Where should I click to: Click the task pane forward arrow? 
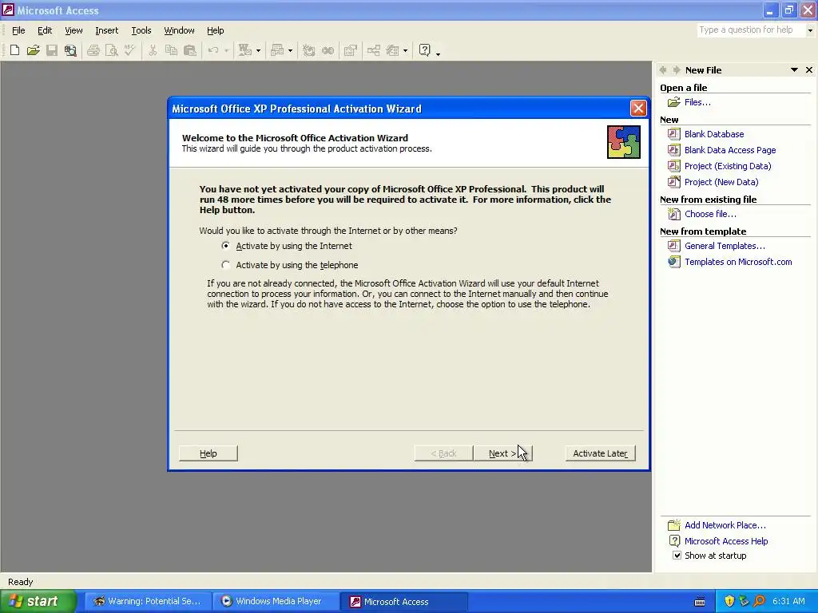[676, 70]
